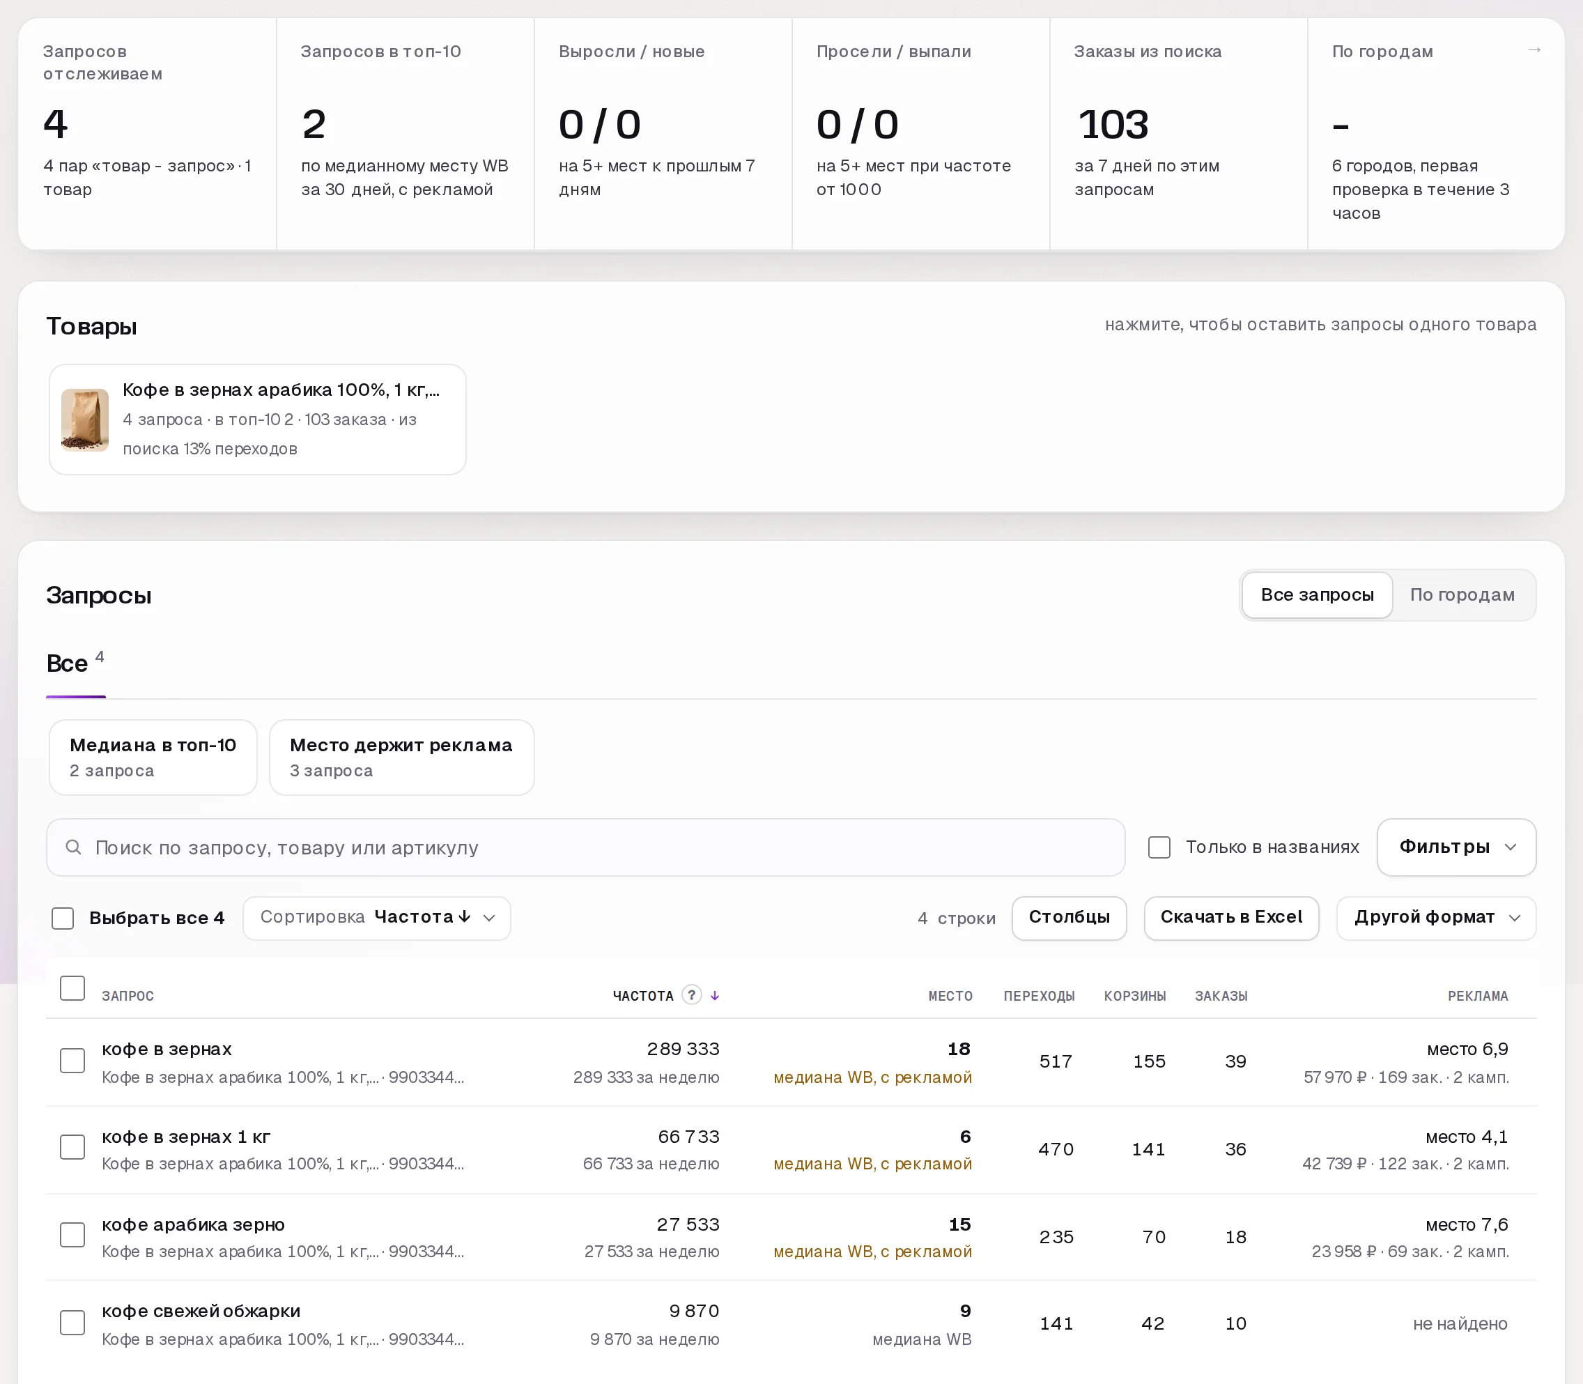The width and height of the screenshot is (1583, 1384).
Task: Click Скачать в Excel button
Action: coord(1231,918)
